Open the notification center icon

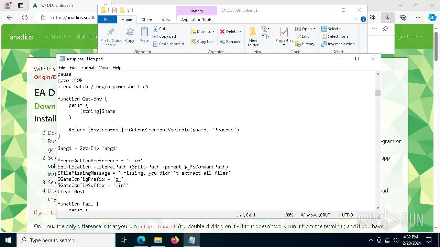(429, 240)
